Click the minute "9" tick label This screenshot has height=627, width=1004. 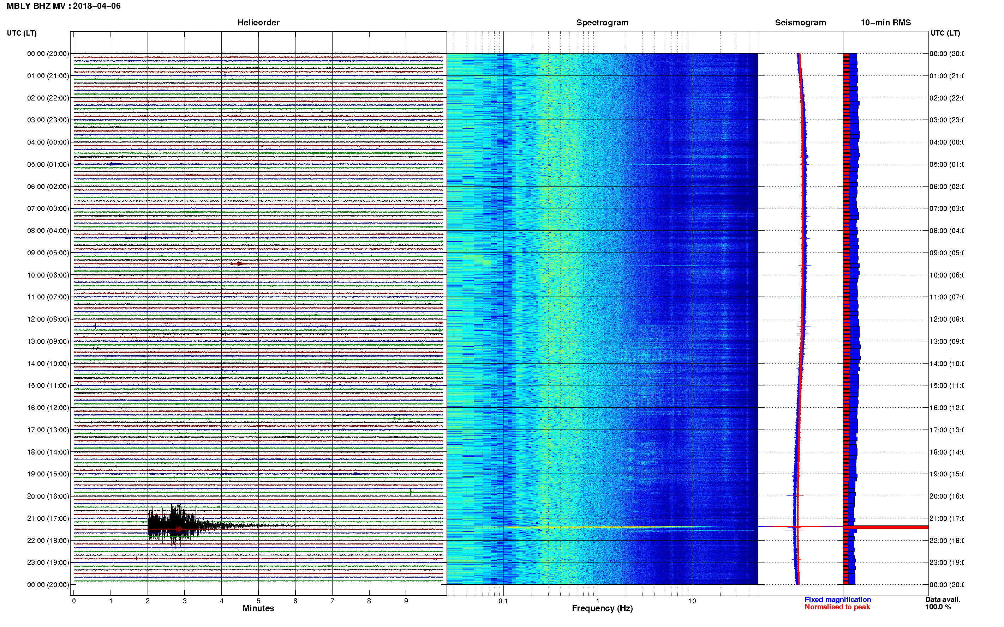406,601
